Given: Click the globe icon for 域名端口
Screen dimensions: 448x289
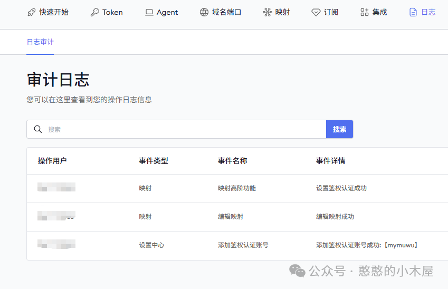Looking at the screenshot, I should tap(204, 12).
